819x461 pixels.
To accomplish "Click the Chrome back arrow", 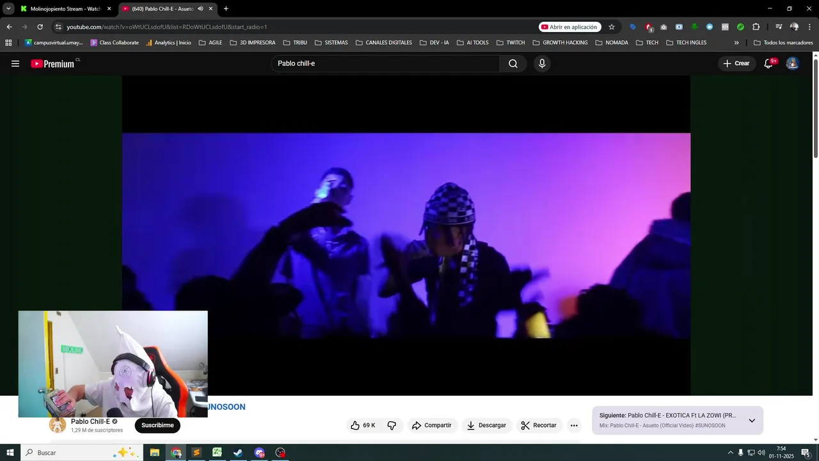I will click(x=9, y=27).
